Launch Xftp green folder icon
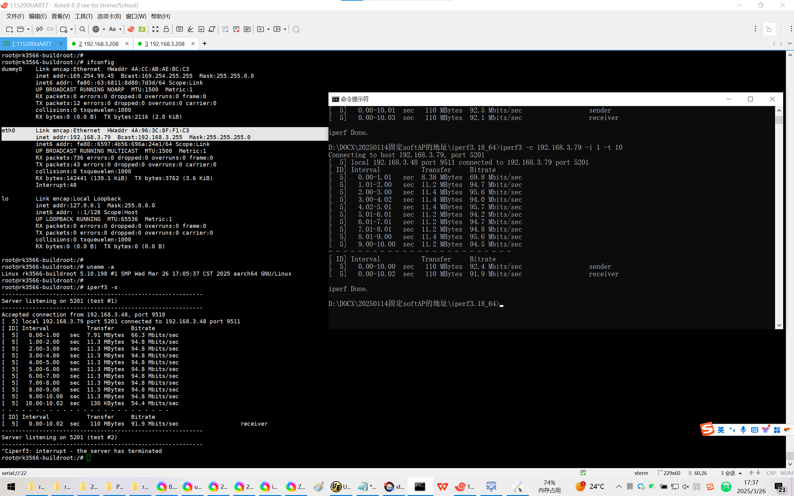This screenshot has width=794, height=496. [142, 29]
